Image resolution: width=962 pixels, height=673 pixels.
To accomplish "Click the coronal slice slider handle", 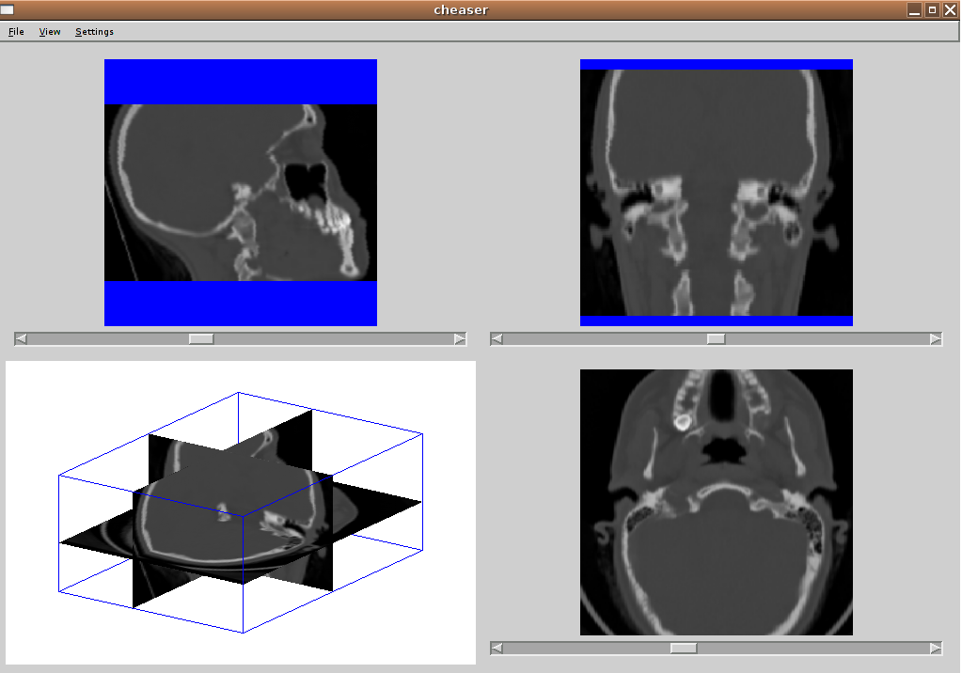I will (716, 339).
